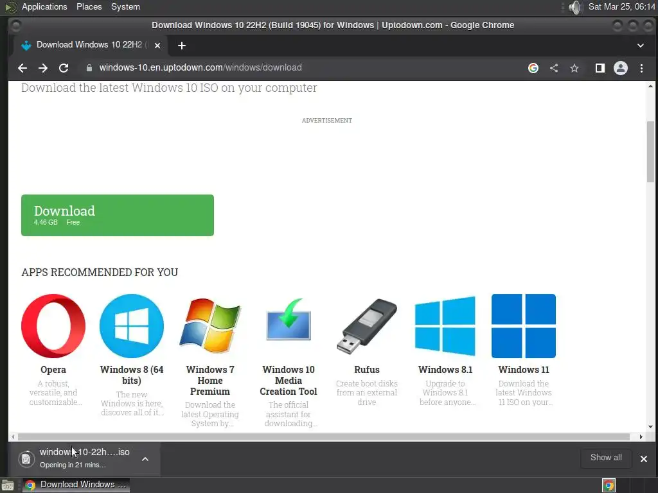Click Windows 7 Home Premium title

tap(210, 380)
